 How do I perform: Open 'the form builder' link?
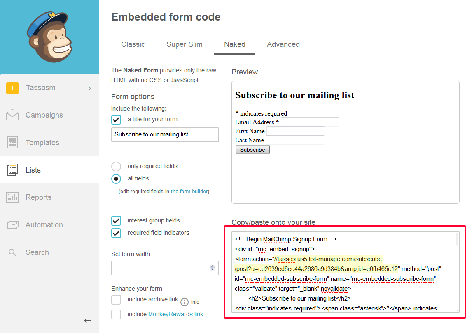click(x=189, y=192)
